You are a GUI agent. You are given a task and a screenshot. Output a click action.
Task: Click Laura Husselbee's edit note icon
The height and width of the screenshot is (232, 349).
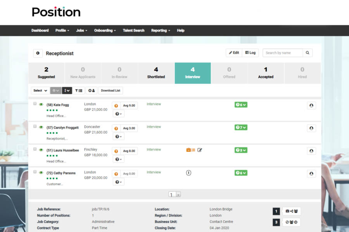tap(200, 150)
